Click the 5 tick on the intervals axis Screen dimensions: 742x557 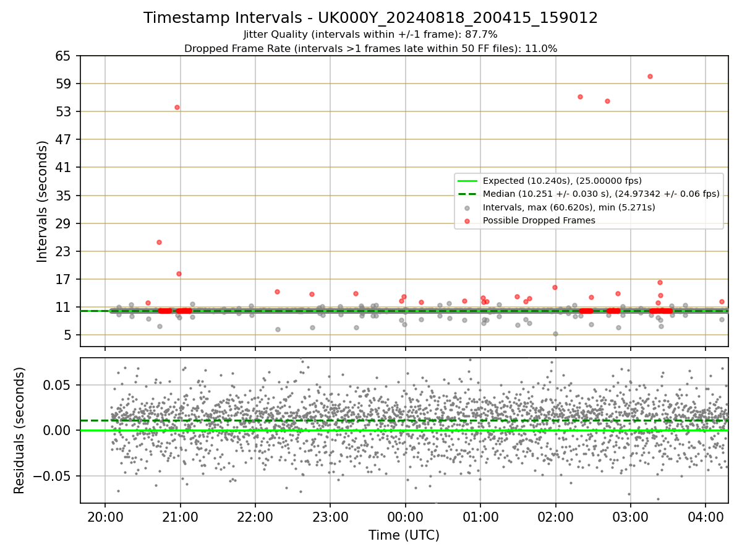click(x=67, y=335)
